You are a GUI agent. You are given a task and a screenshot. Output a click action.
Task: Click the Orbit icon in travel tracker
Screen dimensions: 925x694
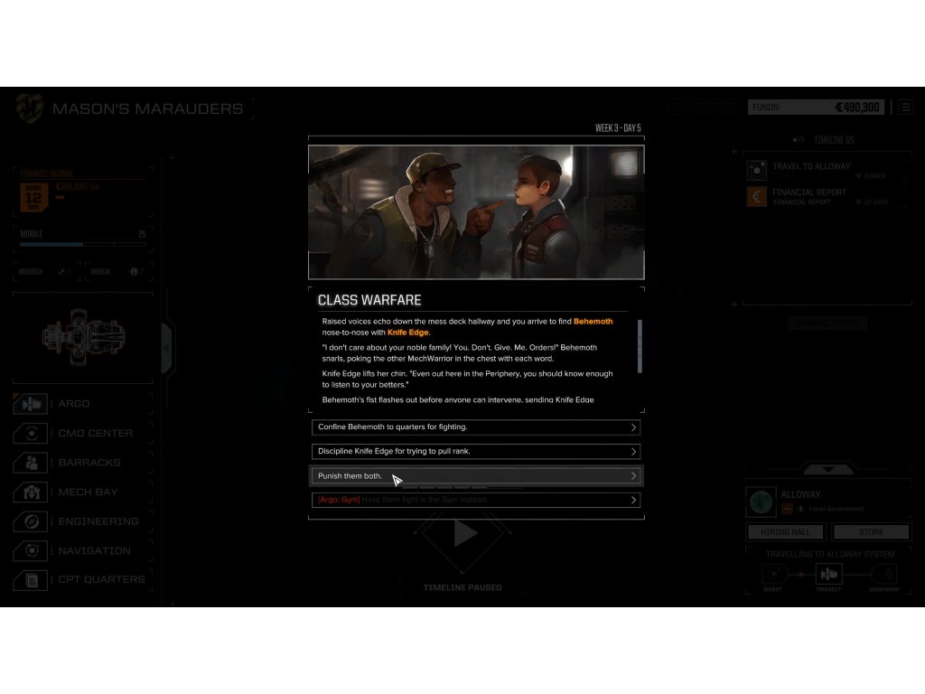773,574
